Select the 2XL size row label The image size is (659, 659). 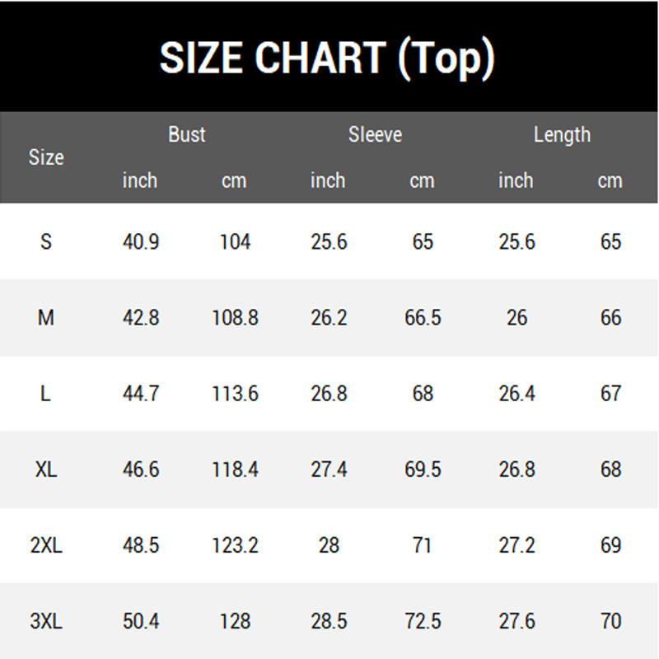tap(46, 545)
